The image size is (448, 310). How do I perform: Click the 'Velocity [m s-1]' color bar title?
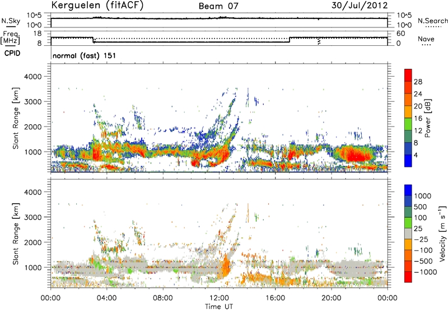[x=442, y=233]
